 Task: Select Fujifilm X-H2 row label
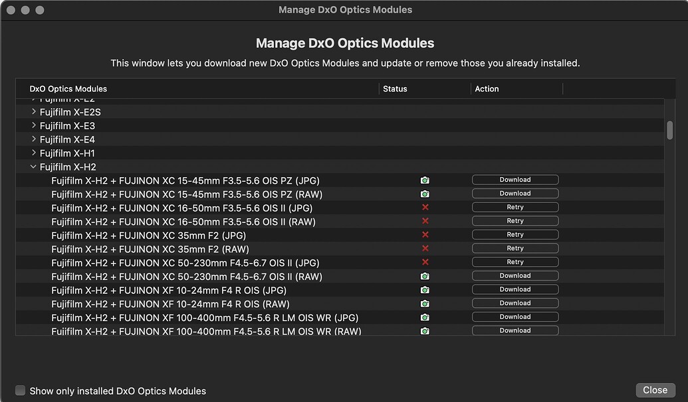tap(68, 167)
